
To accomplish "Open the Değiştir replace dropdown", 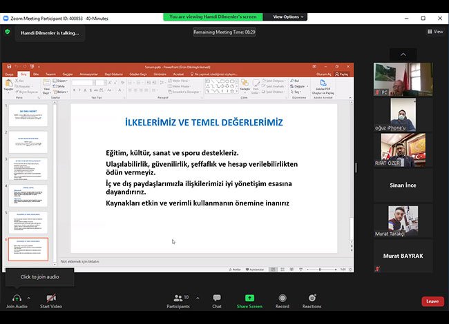I will point(299,86).
